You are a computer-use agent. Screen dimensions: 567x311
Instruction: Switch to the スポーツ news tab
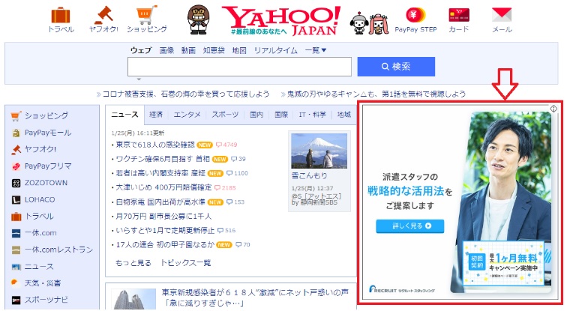225,115
